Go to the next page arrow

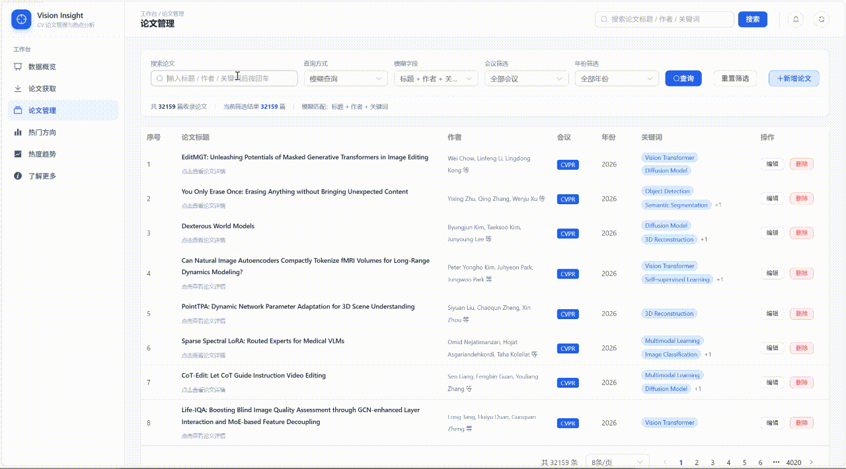pyautogui.click(x=812, y=462)
